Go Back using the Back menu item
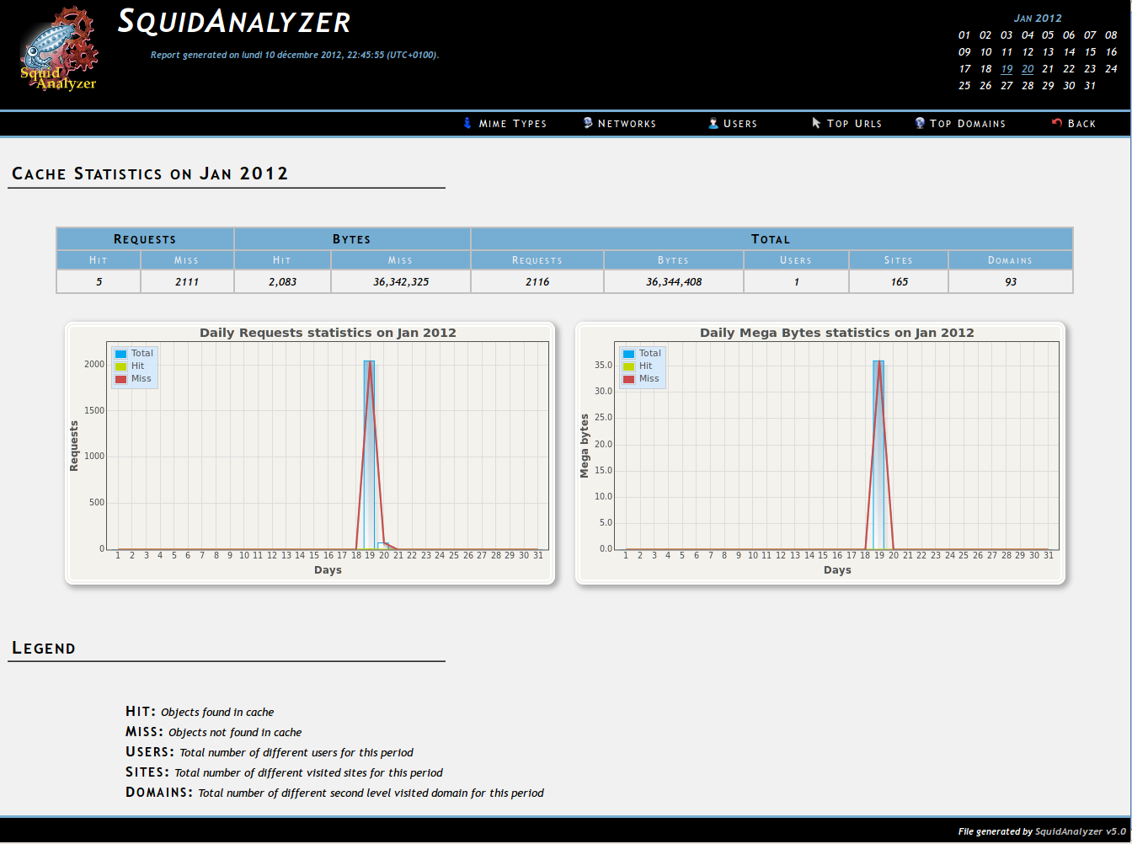Viewport: 1132px width, 844px height. pos(1081,124)
